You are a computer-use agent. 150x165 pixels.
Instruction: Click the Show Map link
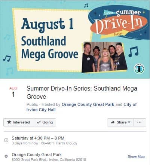[x=136, y=157]
